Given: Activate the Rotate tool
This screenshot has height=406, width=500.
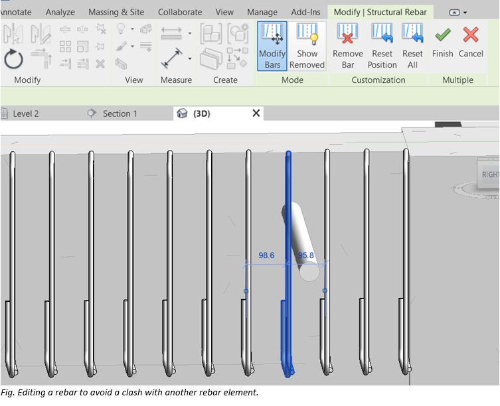Looking at the screenshot, I should click(x=13, y=59).
